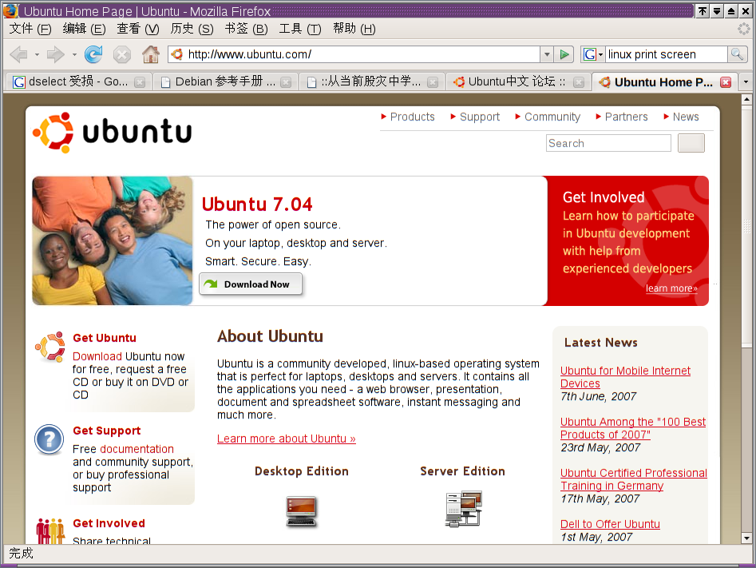
Task: Close the Ubuntu中文 论坛 tab
Action: 579,82
